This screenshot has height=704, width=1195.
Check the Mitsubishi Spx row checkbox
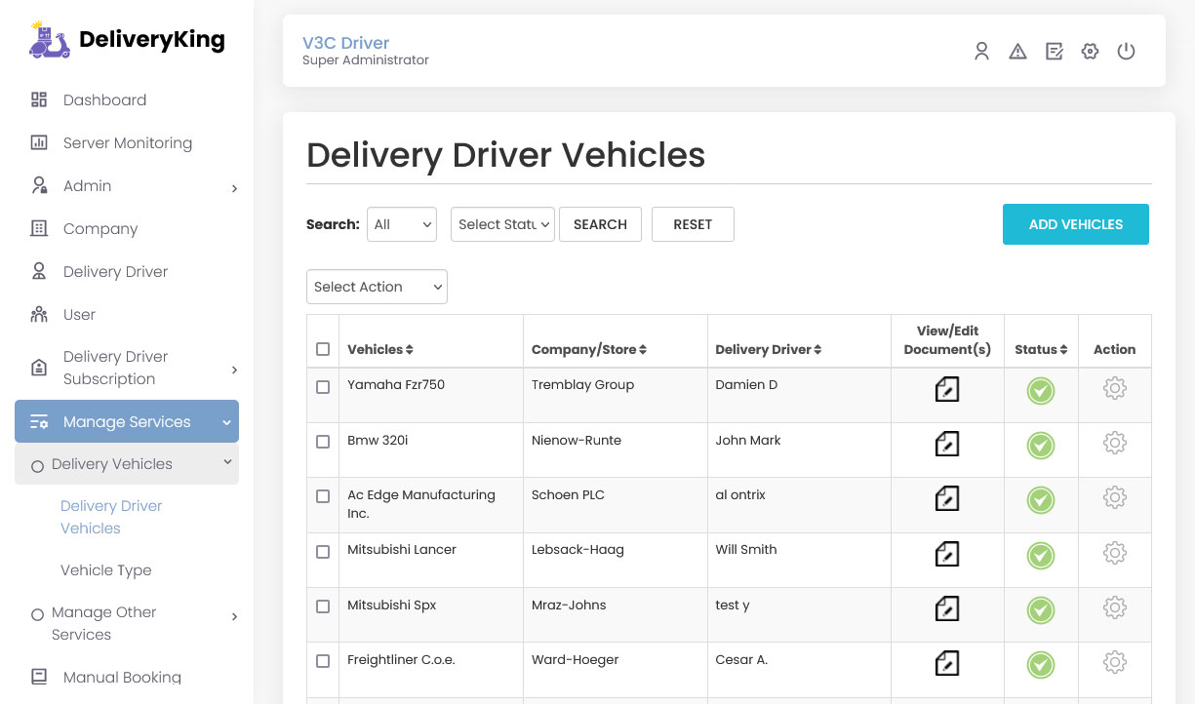[x=323, y=606]
